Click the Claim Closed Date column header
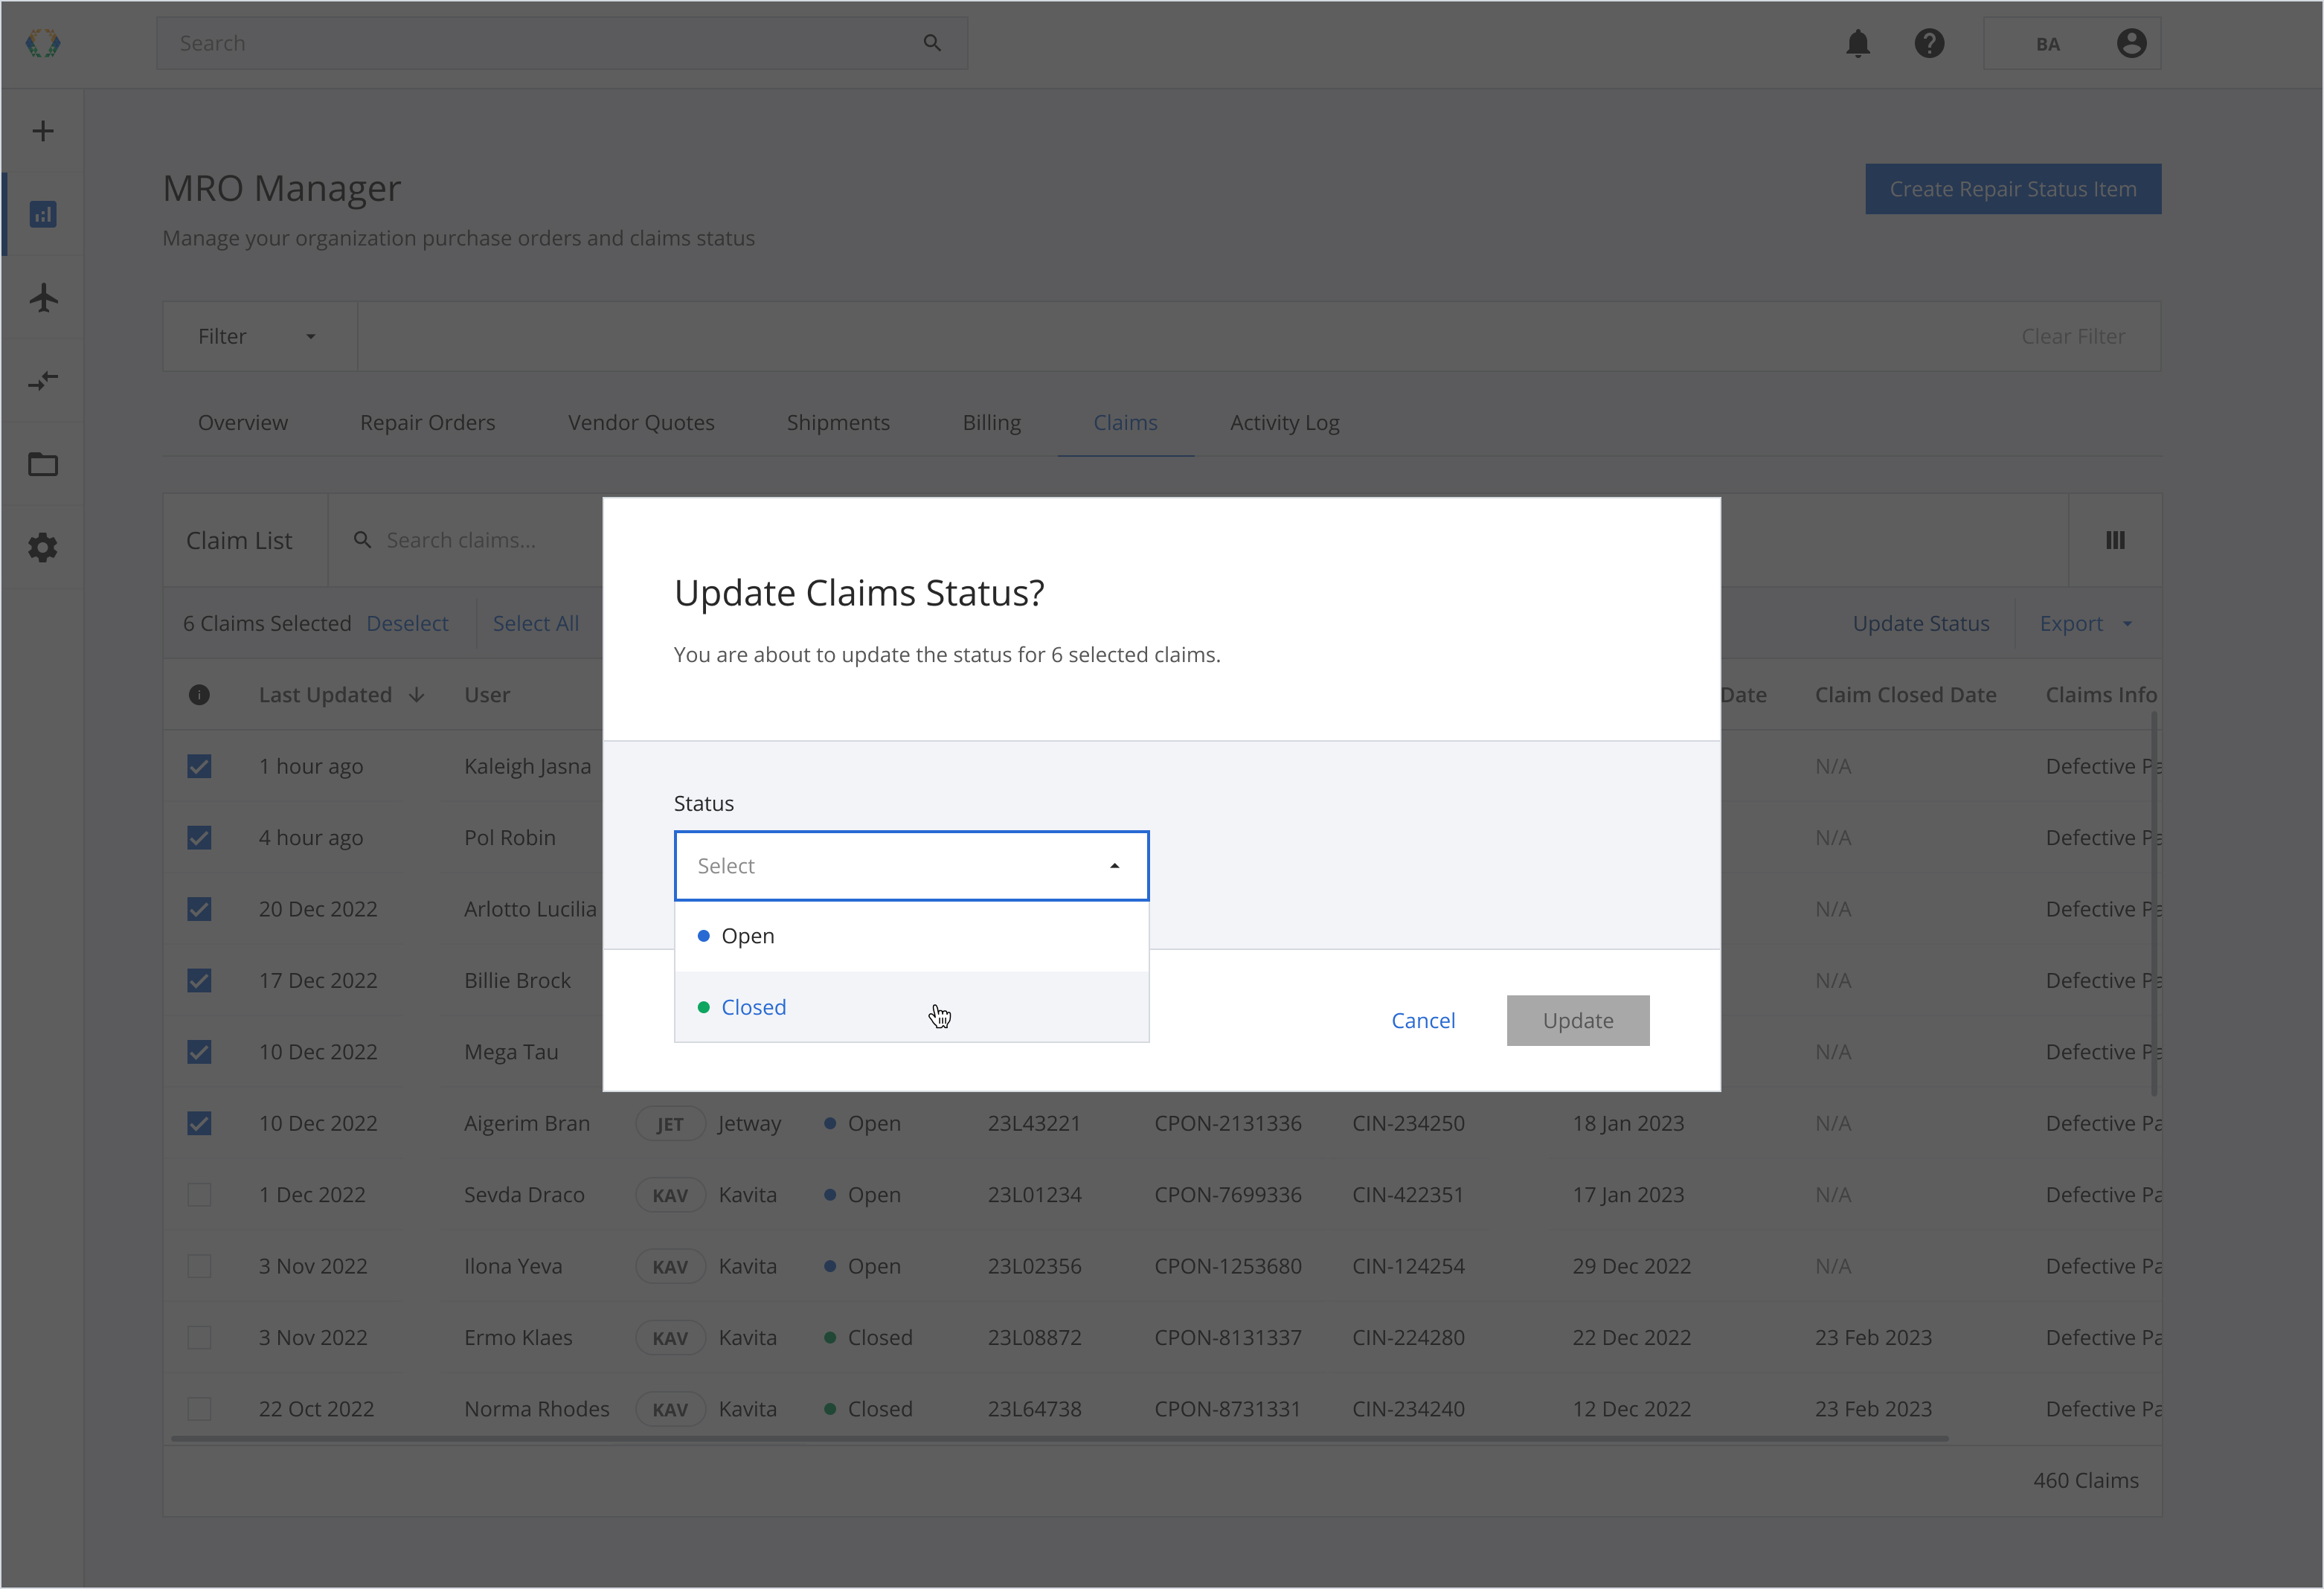The image size is (2324, 1589). (x=1905, y=695)
